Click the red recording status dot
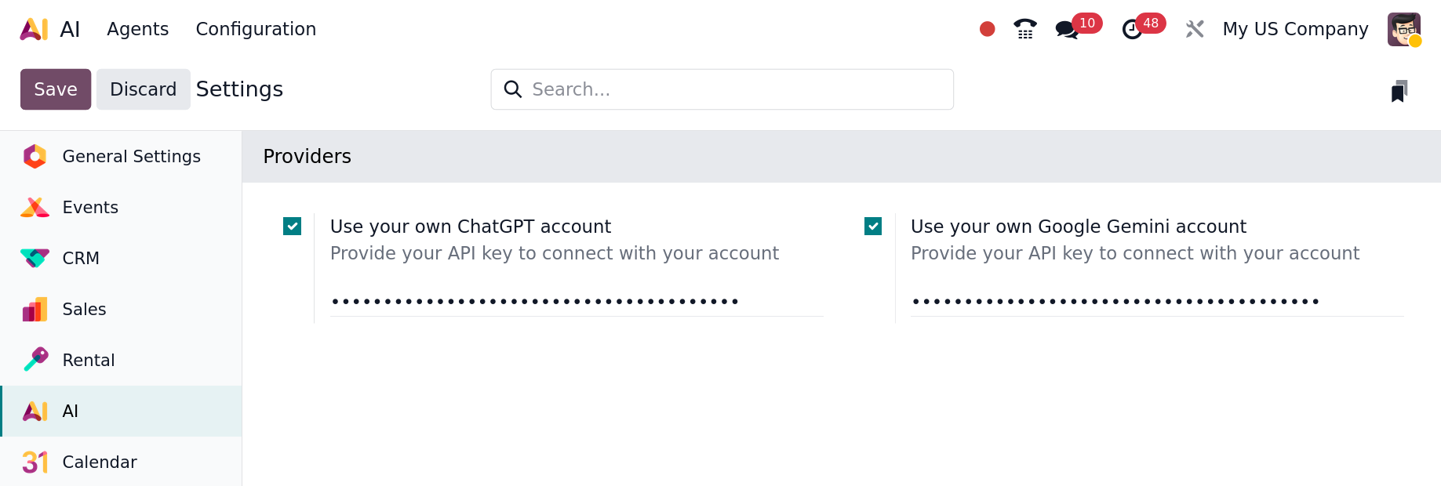 pos(987,29)
